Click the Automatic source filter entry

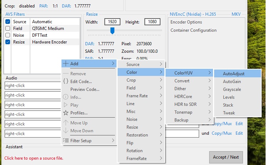point(42,22)
